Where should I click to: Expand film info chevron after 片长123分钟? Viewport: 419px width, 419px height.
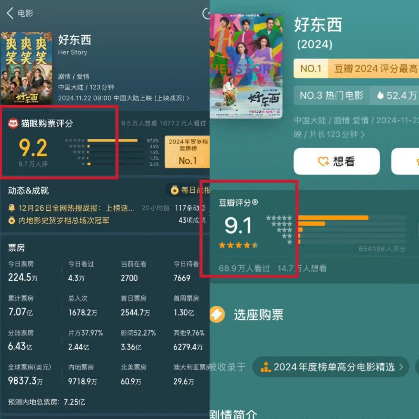pyautogui.click(x=362, y=134)
